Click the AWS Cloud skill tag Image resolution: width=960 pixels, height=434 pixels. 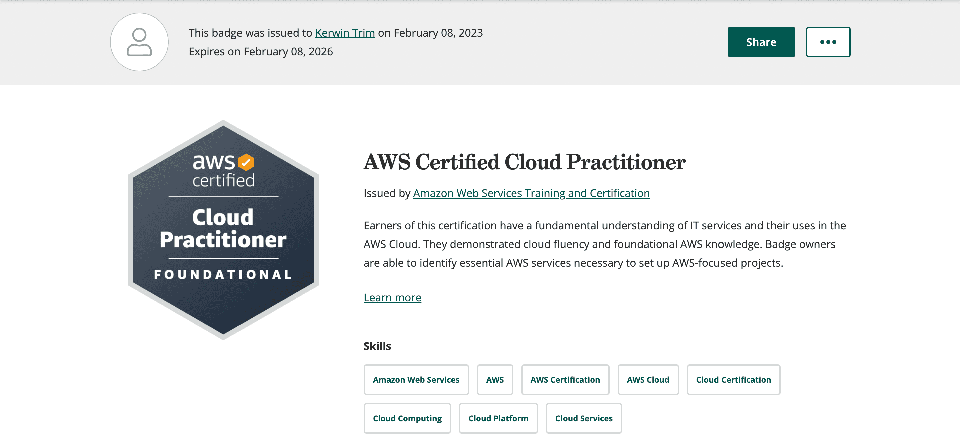click(648, 380)
